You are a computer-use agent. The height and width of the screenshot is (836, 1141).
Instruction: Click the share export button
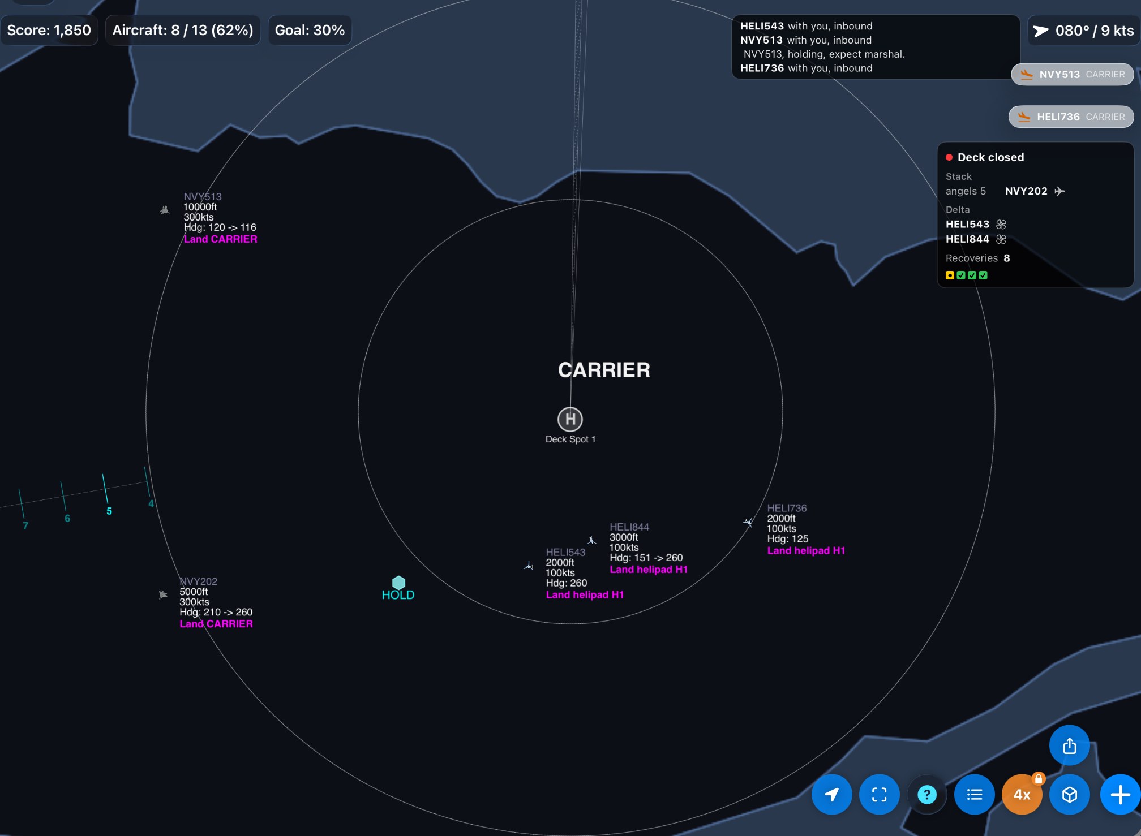1069,745
